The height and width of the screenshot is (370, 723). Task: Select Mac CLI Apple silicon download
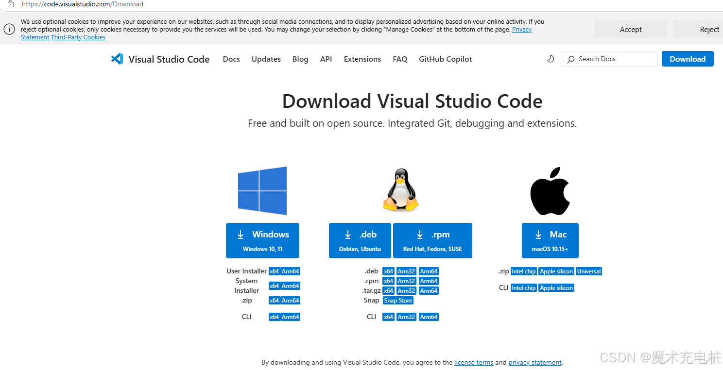point(556,288)
